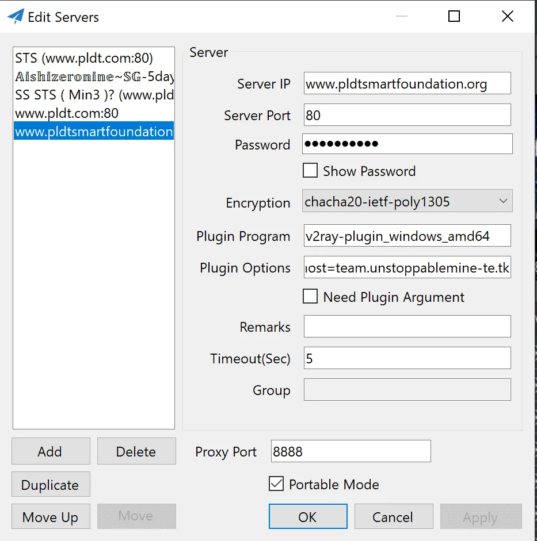Click the Cancel button

coord(394,516)
